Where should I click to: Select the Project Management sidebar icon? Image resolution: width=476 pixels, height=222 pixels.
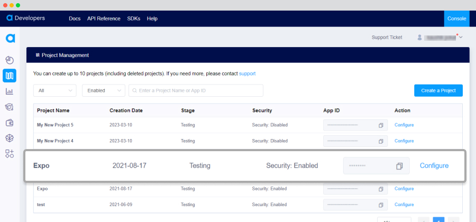click(10, 76)
